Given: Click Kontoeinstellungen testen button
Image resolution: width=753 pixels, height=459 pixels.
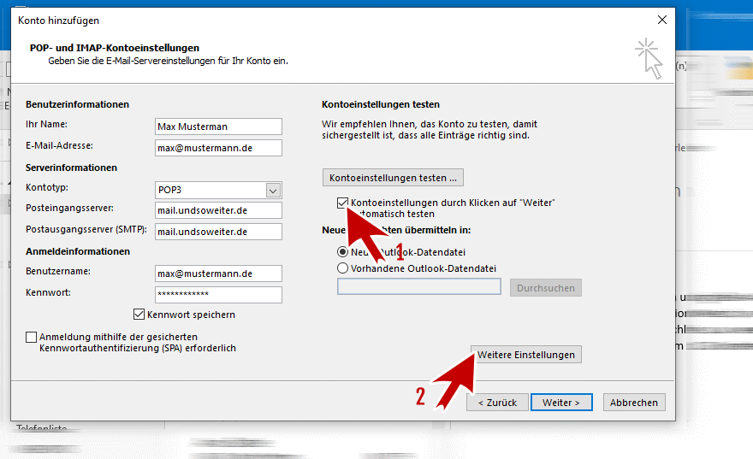Looking at the screenshot, I should [393, 178].
